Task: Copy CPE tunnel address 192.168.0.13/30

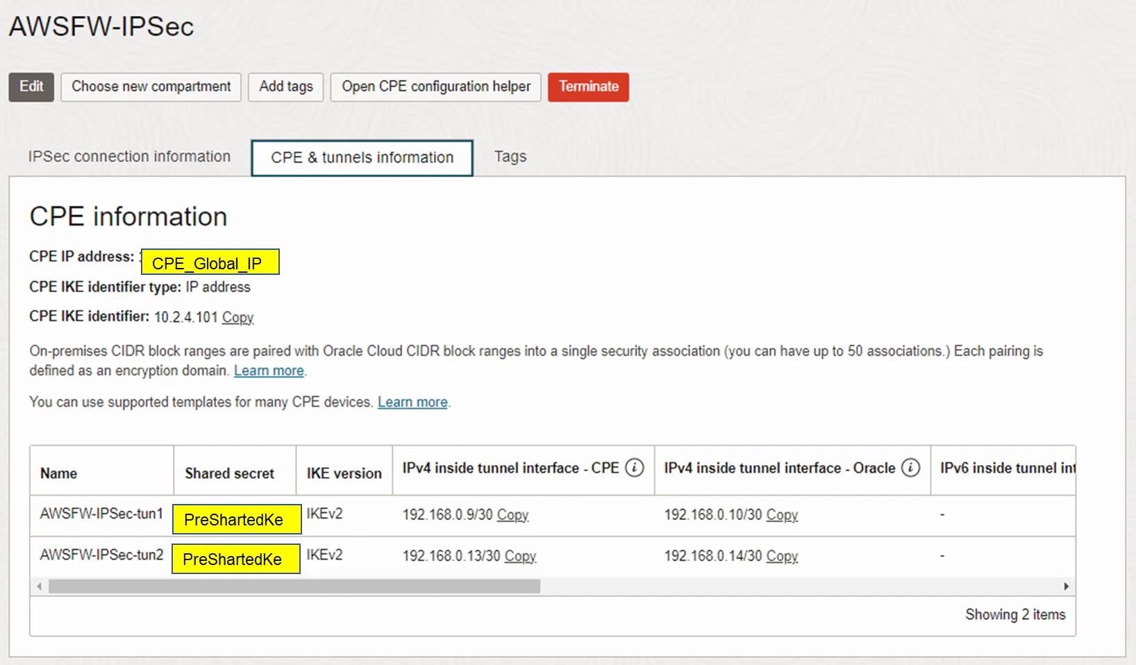Action: tap(520, 556)
